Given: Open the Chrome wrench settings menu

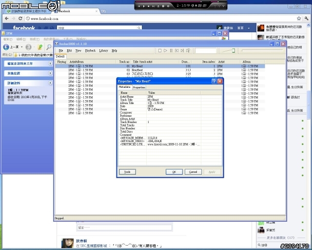Looking at the screenshot, I should [307, 19].
